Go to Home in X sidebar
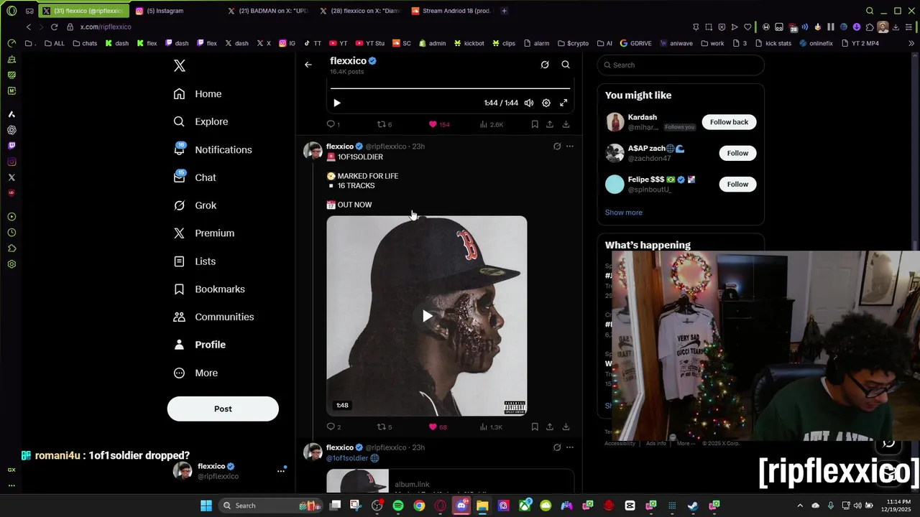 (x=198, y=94)
